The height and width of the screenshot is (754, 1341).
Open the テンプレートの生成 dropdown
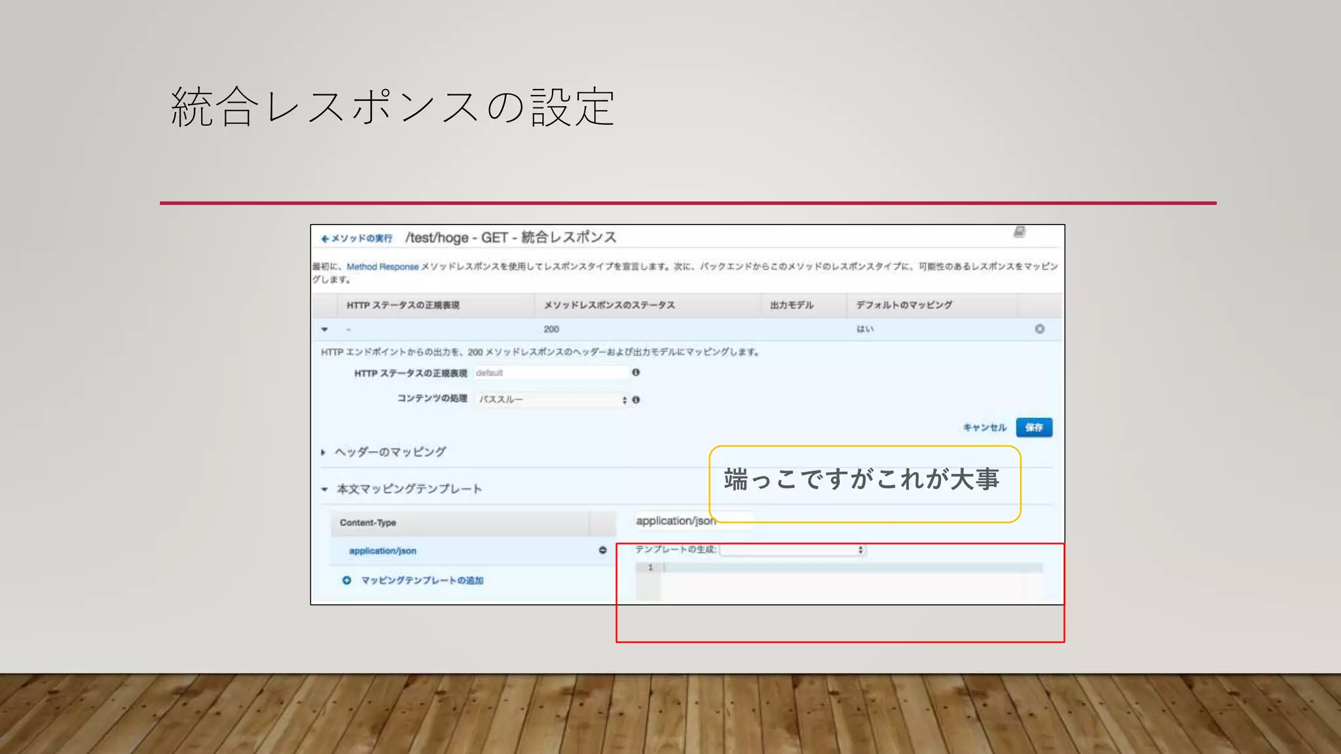[x=792, y=550]
